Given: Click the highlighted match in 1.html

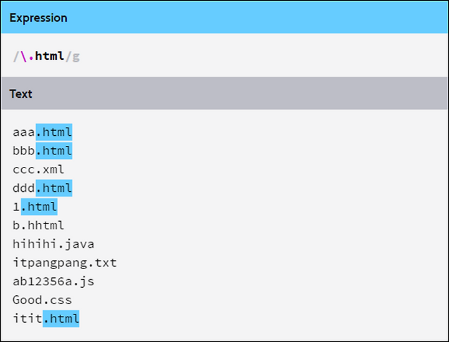Looking at the screenshot, I should (39, 207).
